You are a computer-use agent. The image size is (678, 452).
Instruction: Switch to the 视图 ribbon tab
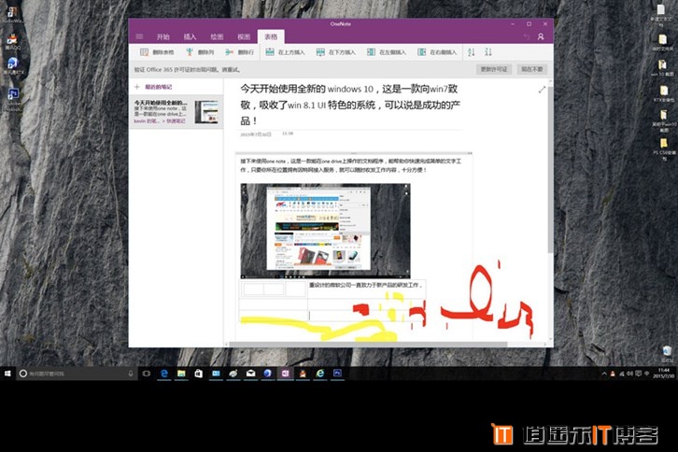(x=244, y=36)
